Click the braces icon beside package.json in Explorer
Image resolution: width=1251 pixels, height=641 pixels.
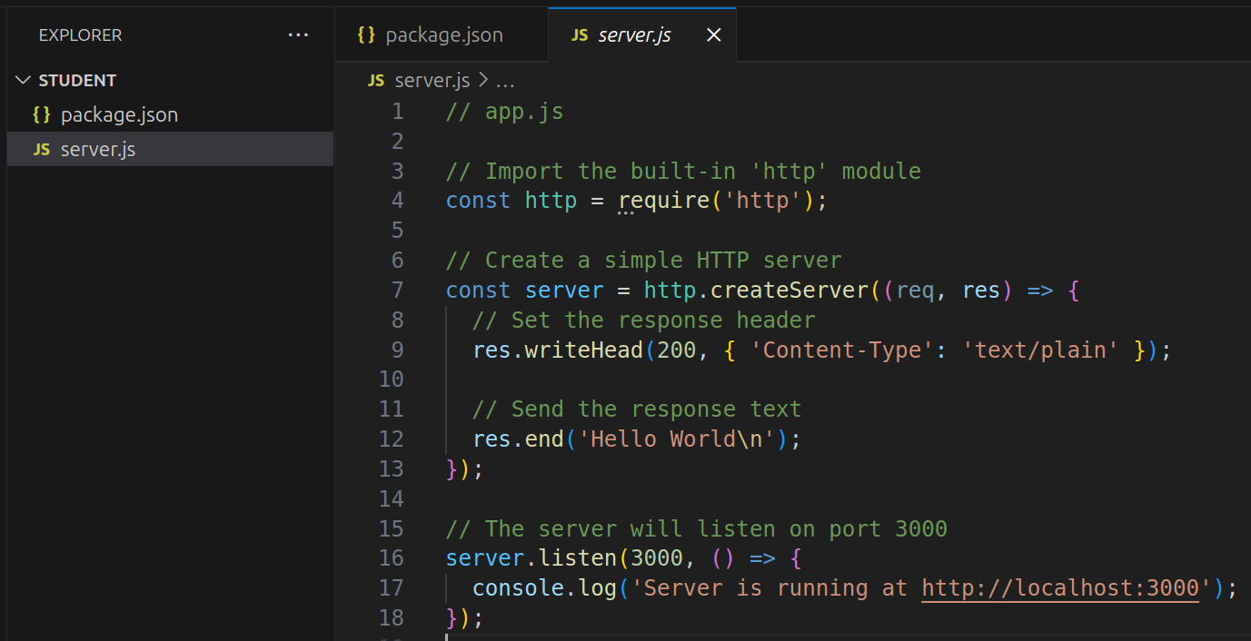pyautogui.click(x=42, y=115)
